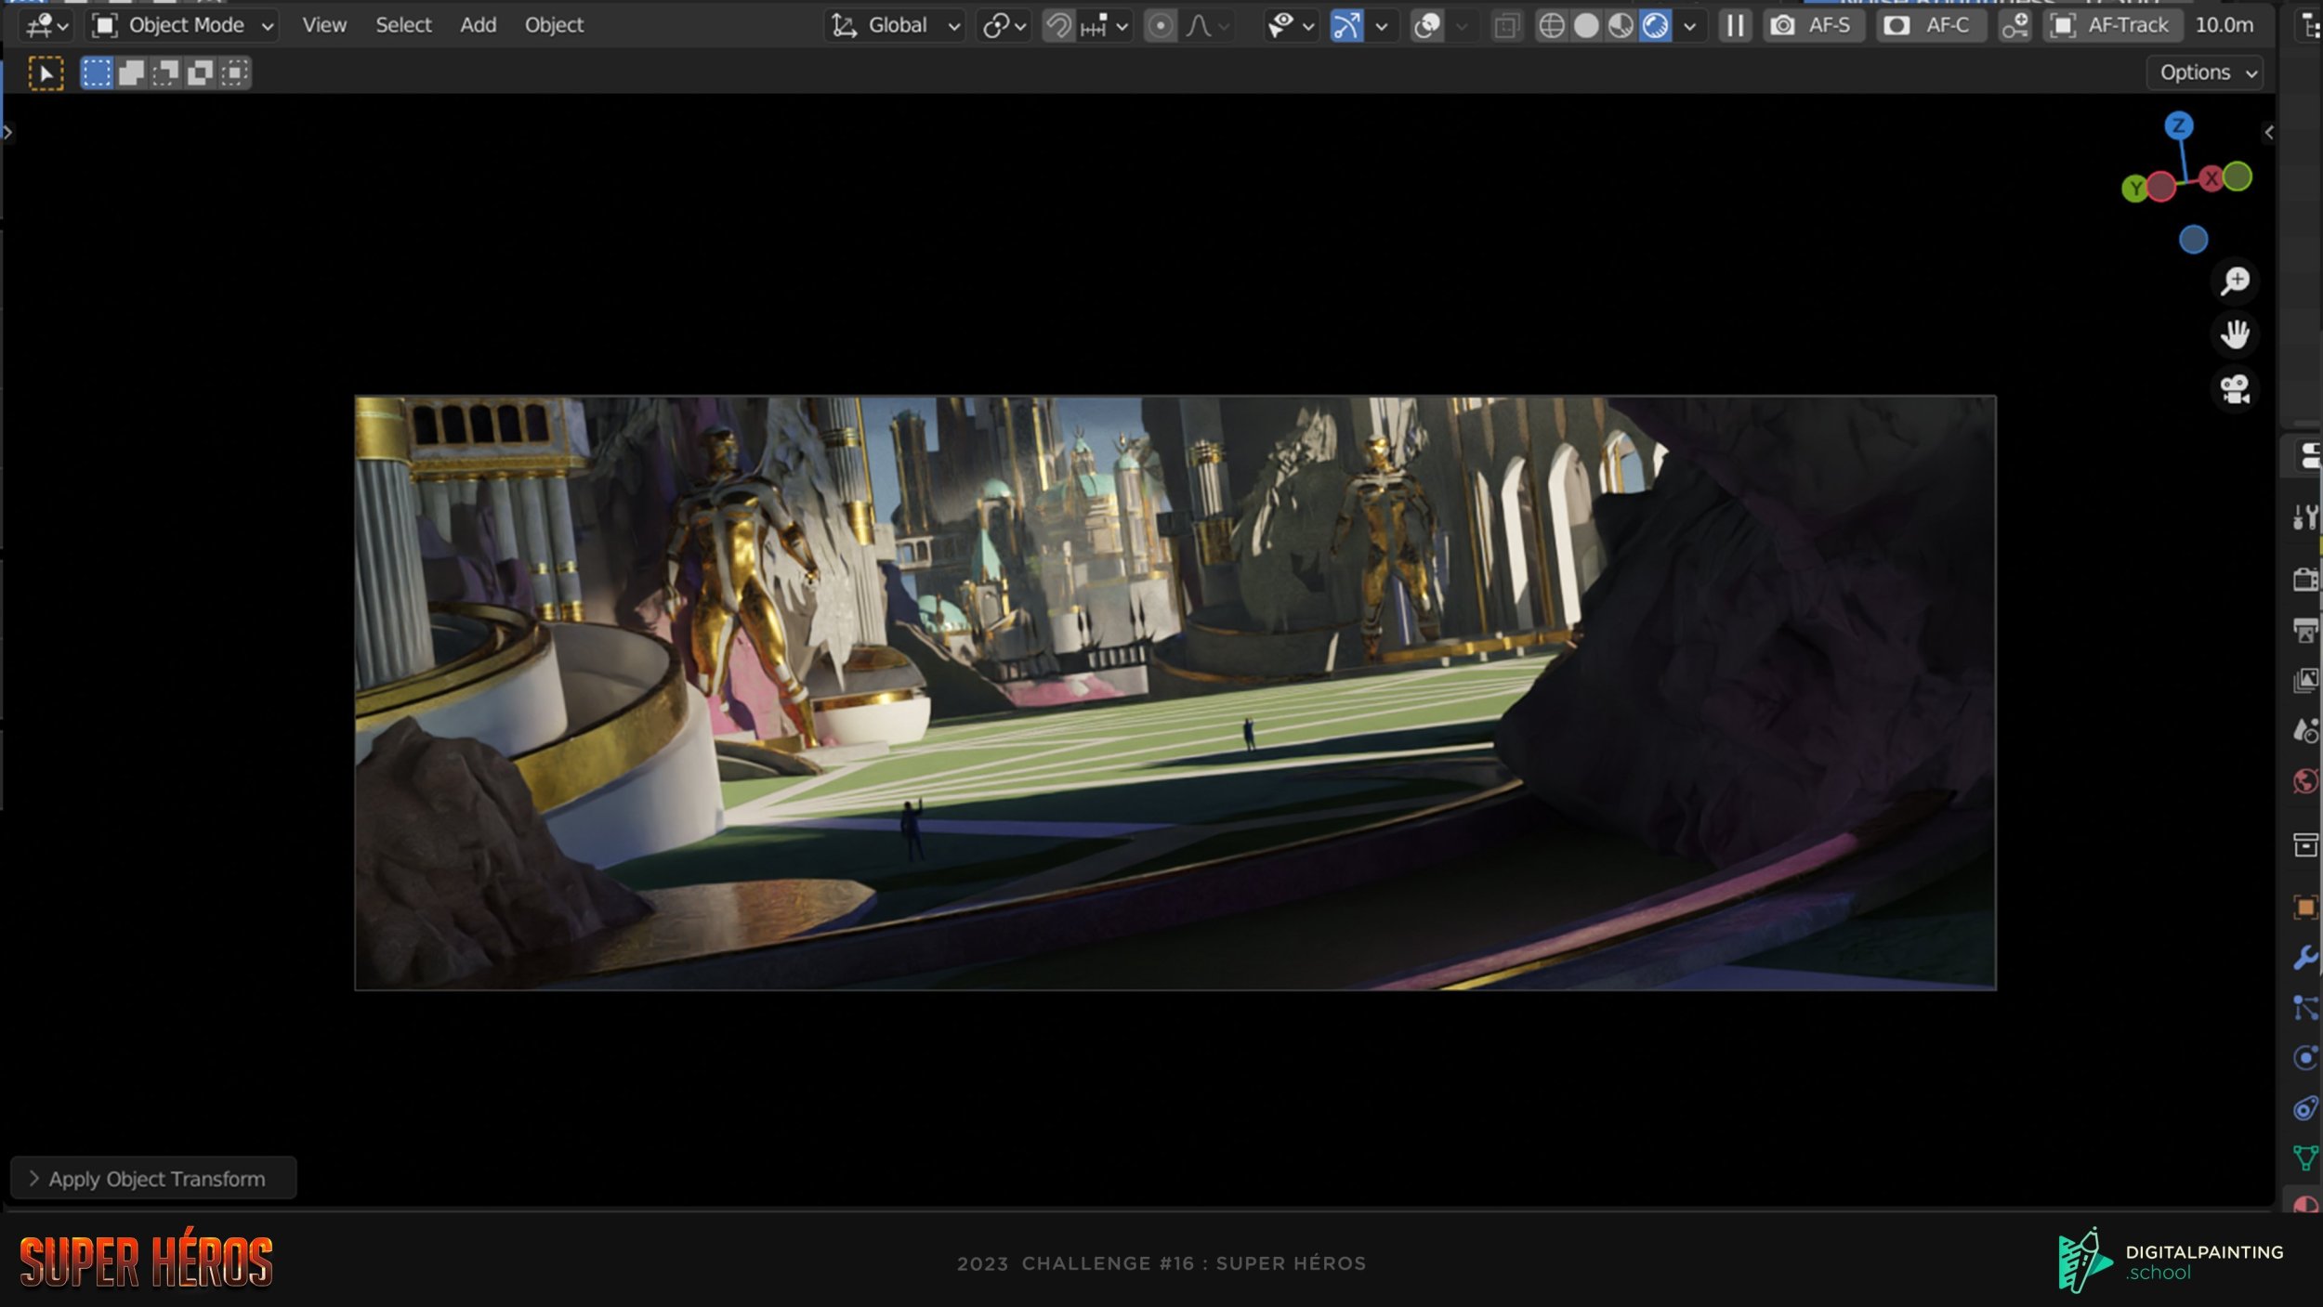Image resolution: width=2323 pixels, height=1307 pixels.
Task: Open the World properties globe tab
Action: click(2304, 781)
